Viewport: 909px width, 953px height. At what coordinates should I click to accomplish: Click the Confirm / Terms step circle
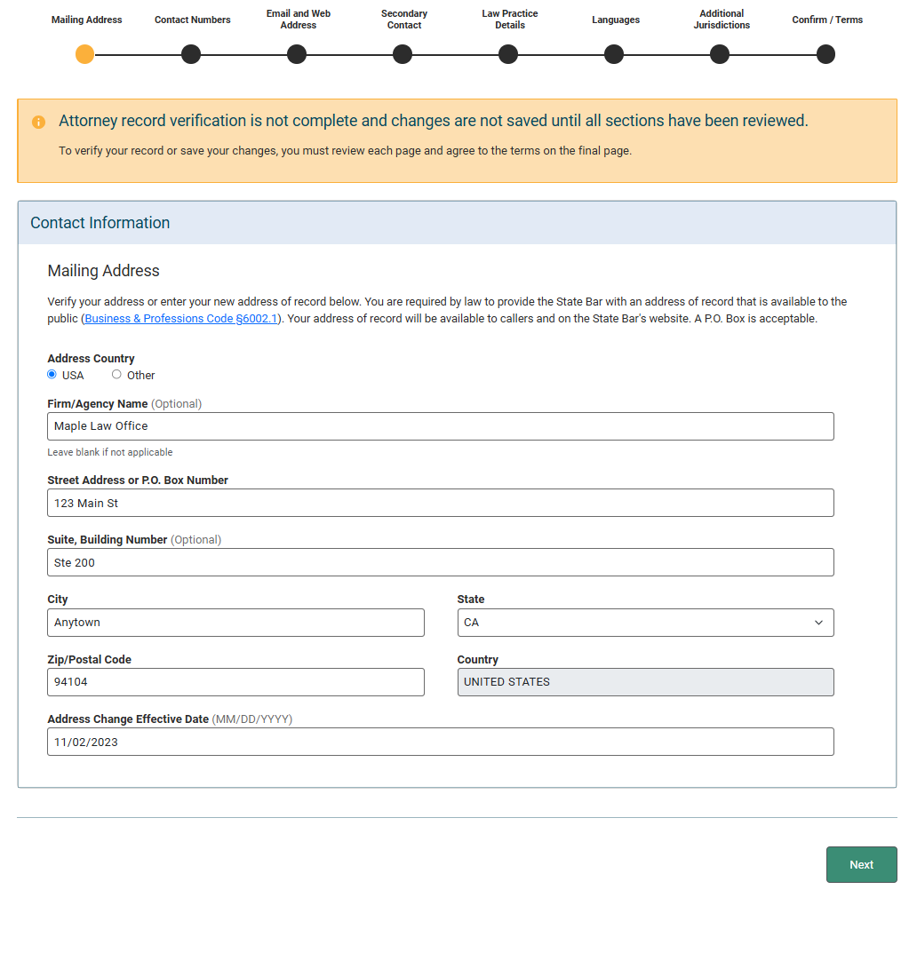point(825,55)
